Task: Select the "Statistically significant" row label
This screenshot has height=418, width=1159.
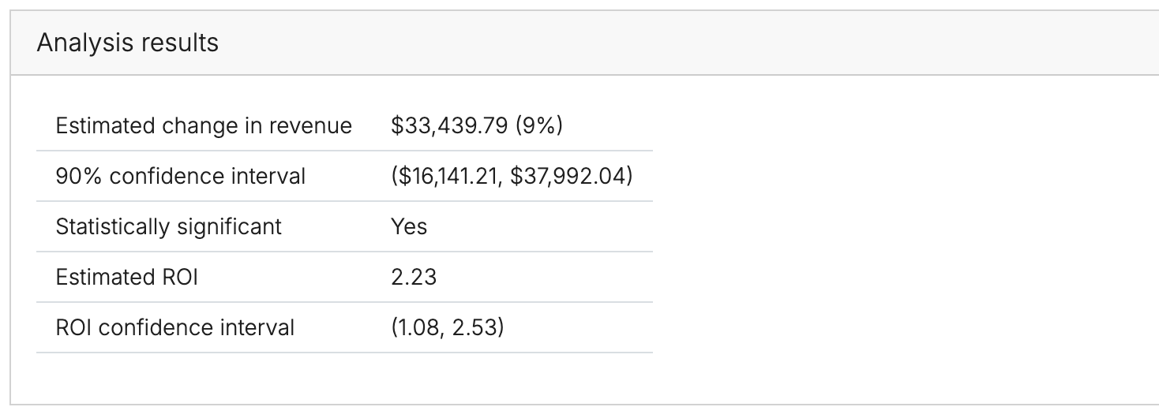Action: (168, 226)
